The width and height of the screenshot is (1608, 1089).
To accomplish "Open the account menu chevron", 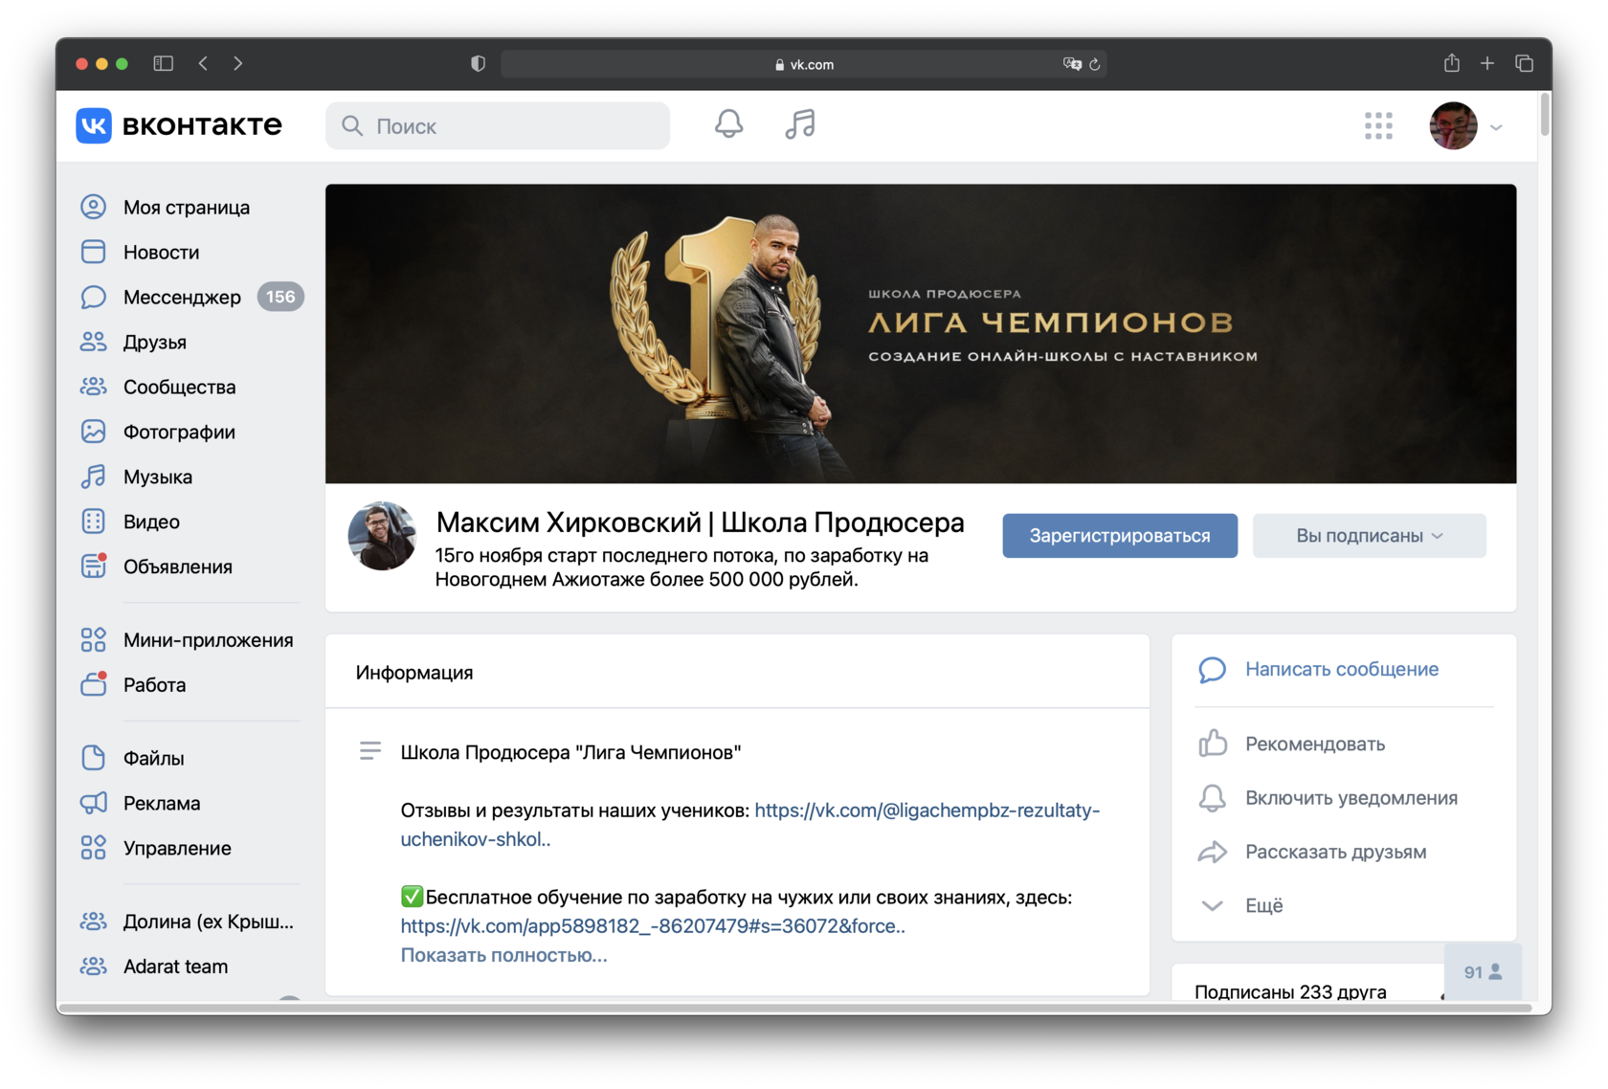I will point(1496,126).
